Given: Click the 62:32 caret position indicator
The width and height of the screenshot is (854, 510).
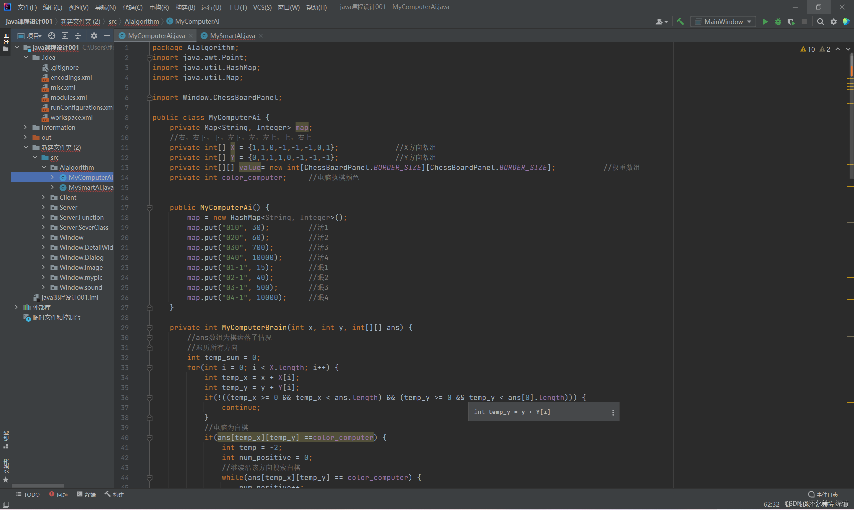Looking at the screenshot, I should 772,504.
